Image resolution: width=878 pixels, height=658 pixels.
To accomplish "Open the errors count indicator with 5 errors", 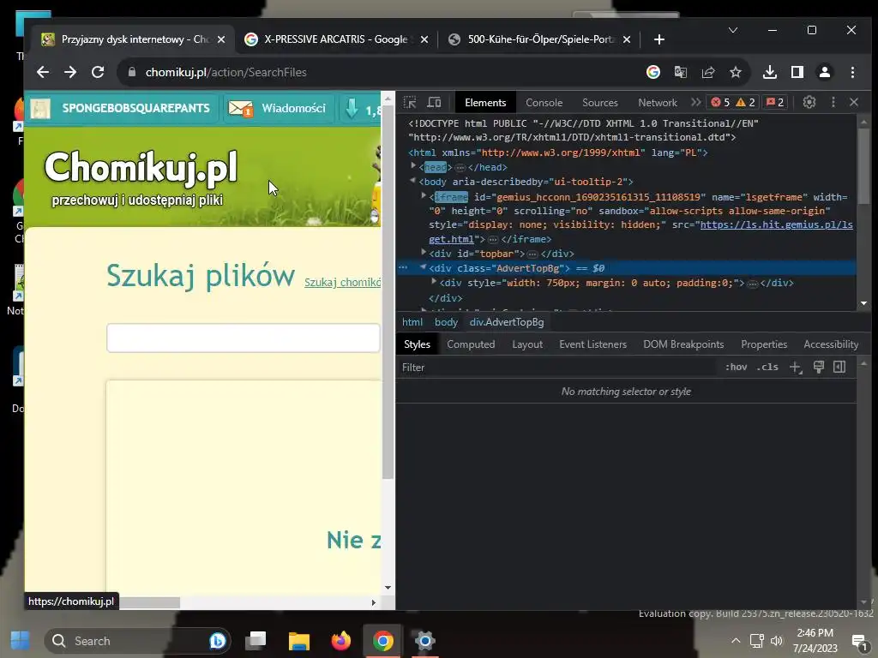I will [x=720, y=103].
